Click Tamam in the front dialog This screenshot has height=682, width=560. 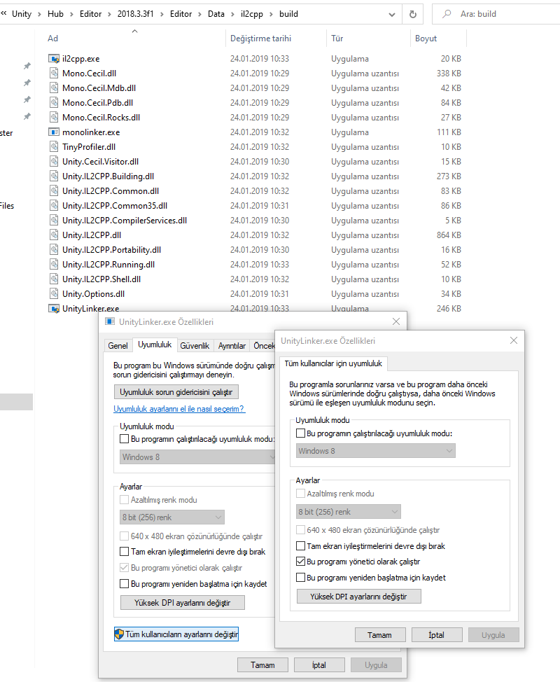tap(380, 635)
